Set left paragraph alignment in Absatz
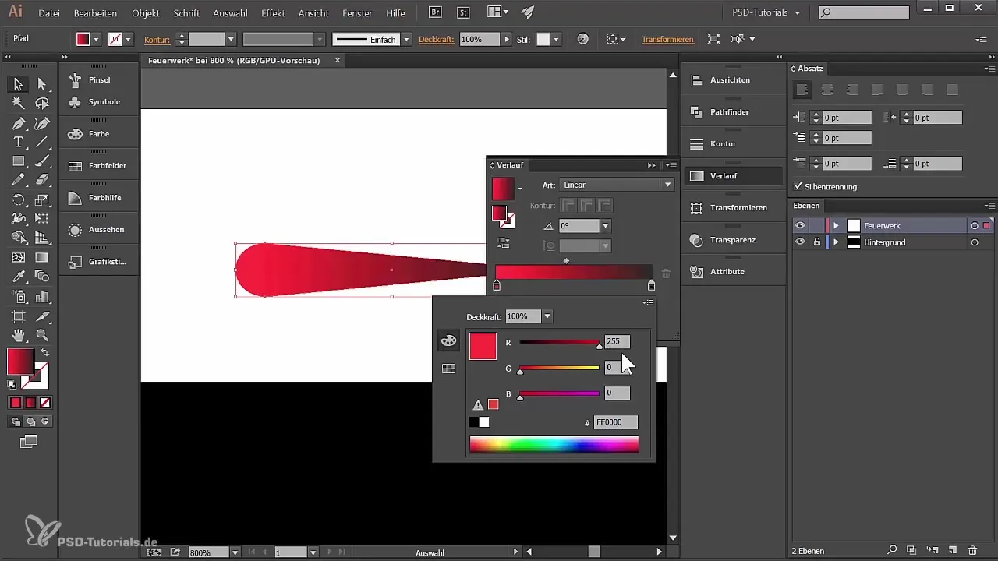 (802, 90)
